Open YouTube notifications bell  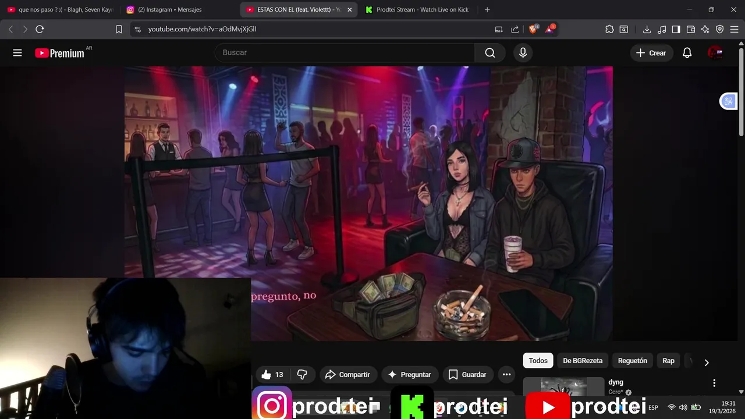pyautogui.click(x=687, y=53)
